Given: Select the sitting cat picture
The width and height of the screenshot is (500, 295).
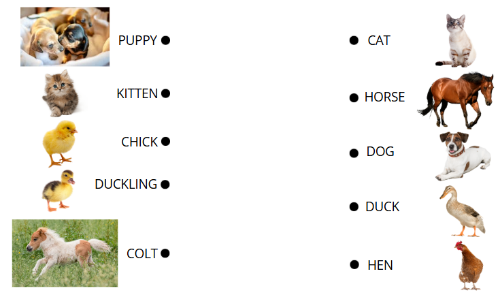Looking at the screenshot, I should (x=456, y=41).
